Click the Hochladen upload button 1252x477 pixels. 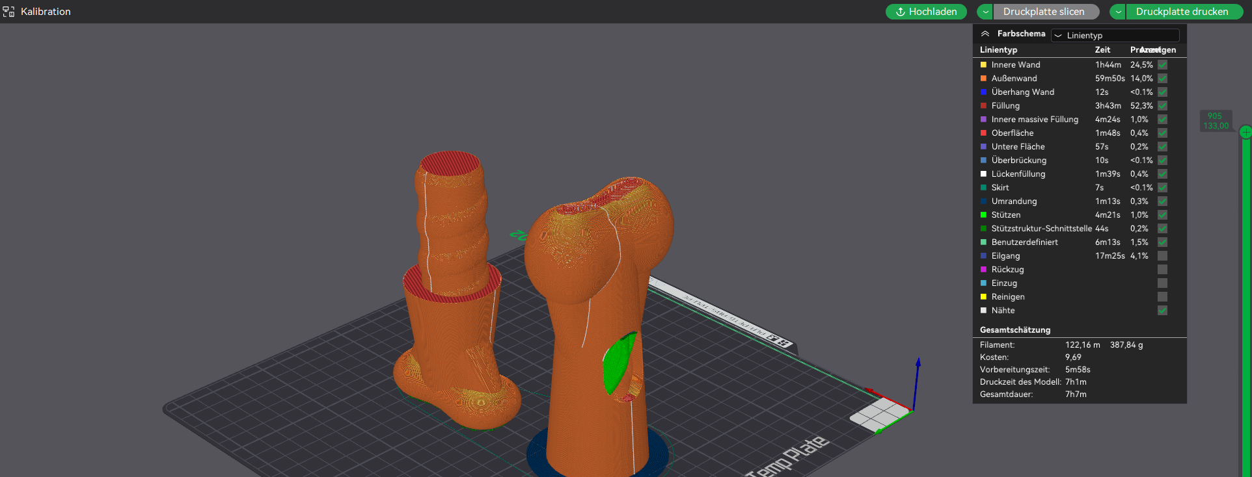tap(926, 12)
